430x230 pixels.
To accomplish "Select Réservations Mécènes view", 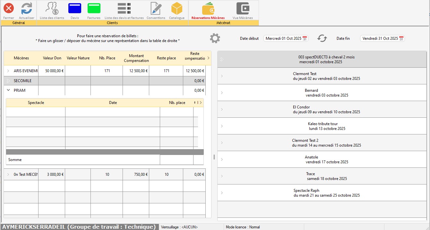I will click(208, 8).
